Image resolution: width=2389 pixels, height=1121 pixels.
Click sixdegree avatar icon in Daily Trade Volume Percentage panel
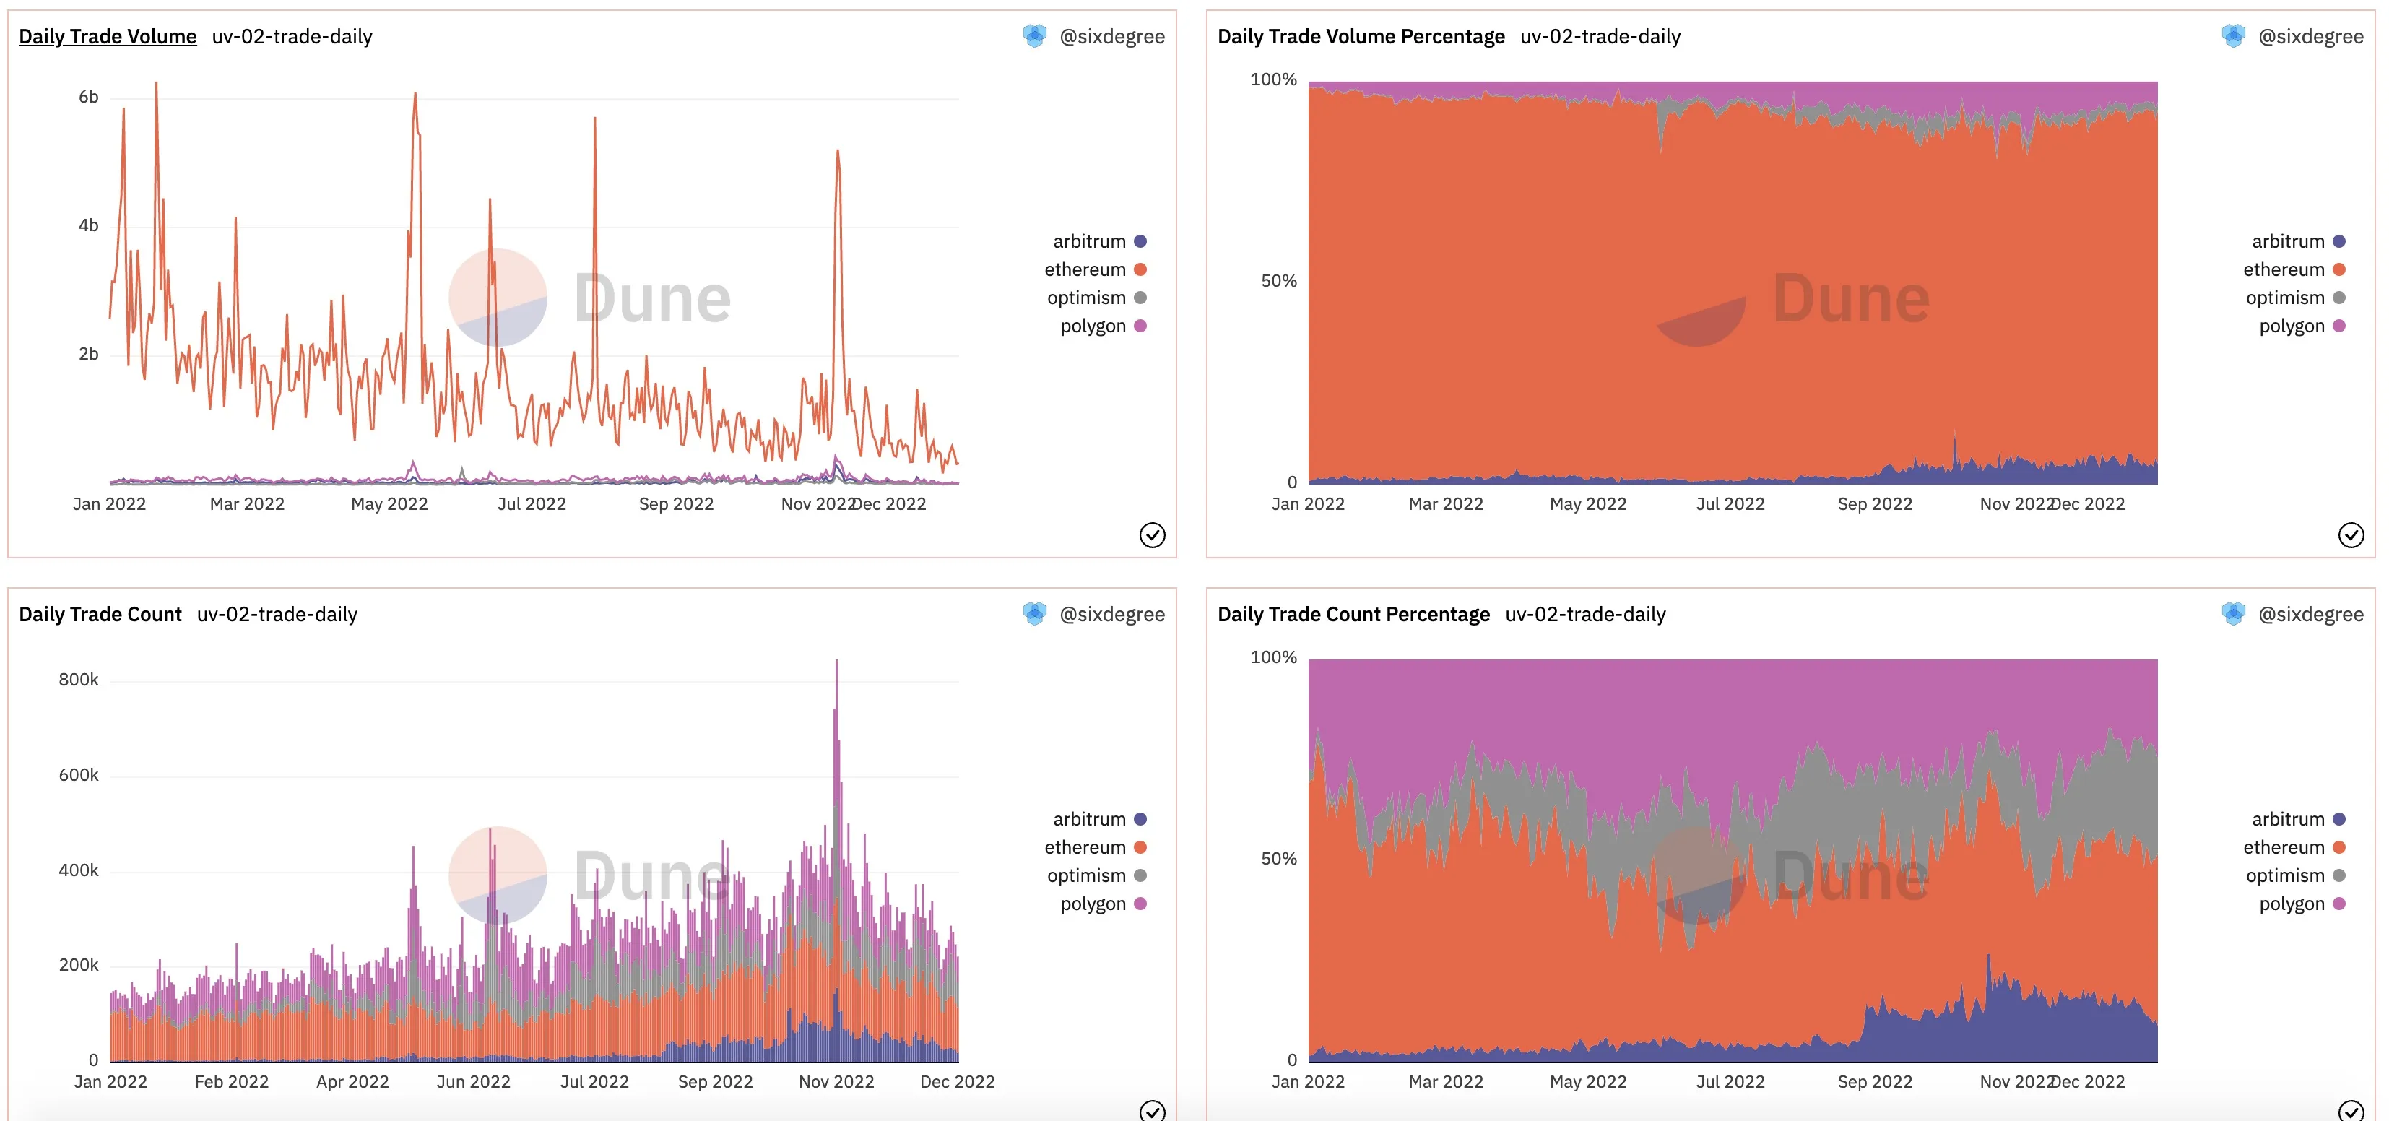pyautogui.click(x=2233, y=36)
